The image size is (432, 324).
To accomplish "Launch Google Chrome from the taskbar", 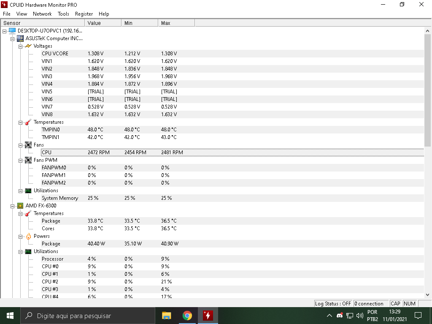I will point(187,316).
